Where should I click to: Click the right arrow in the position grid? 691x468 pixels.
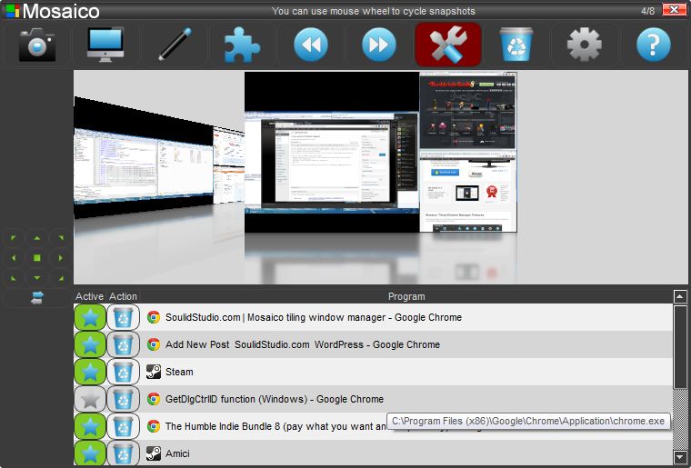[x=61, y=258]
